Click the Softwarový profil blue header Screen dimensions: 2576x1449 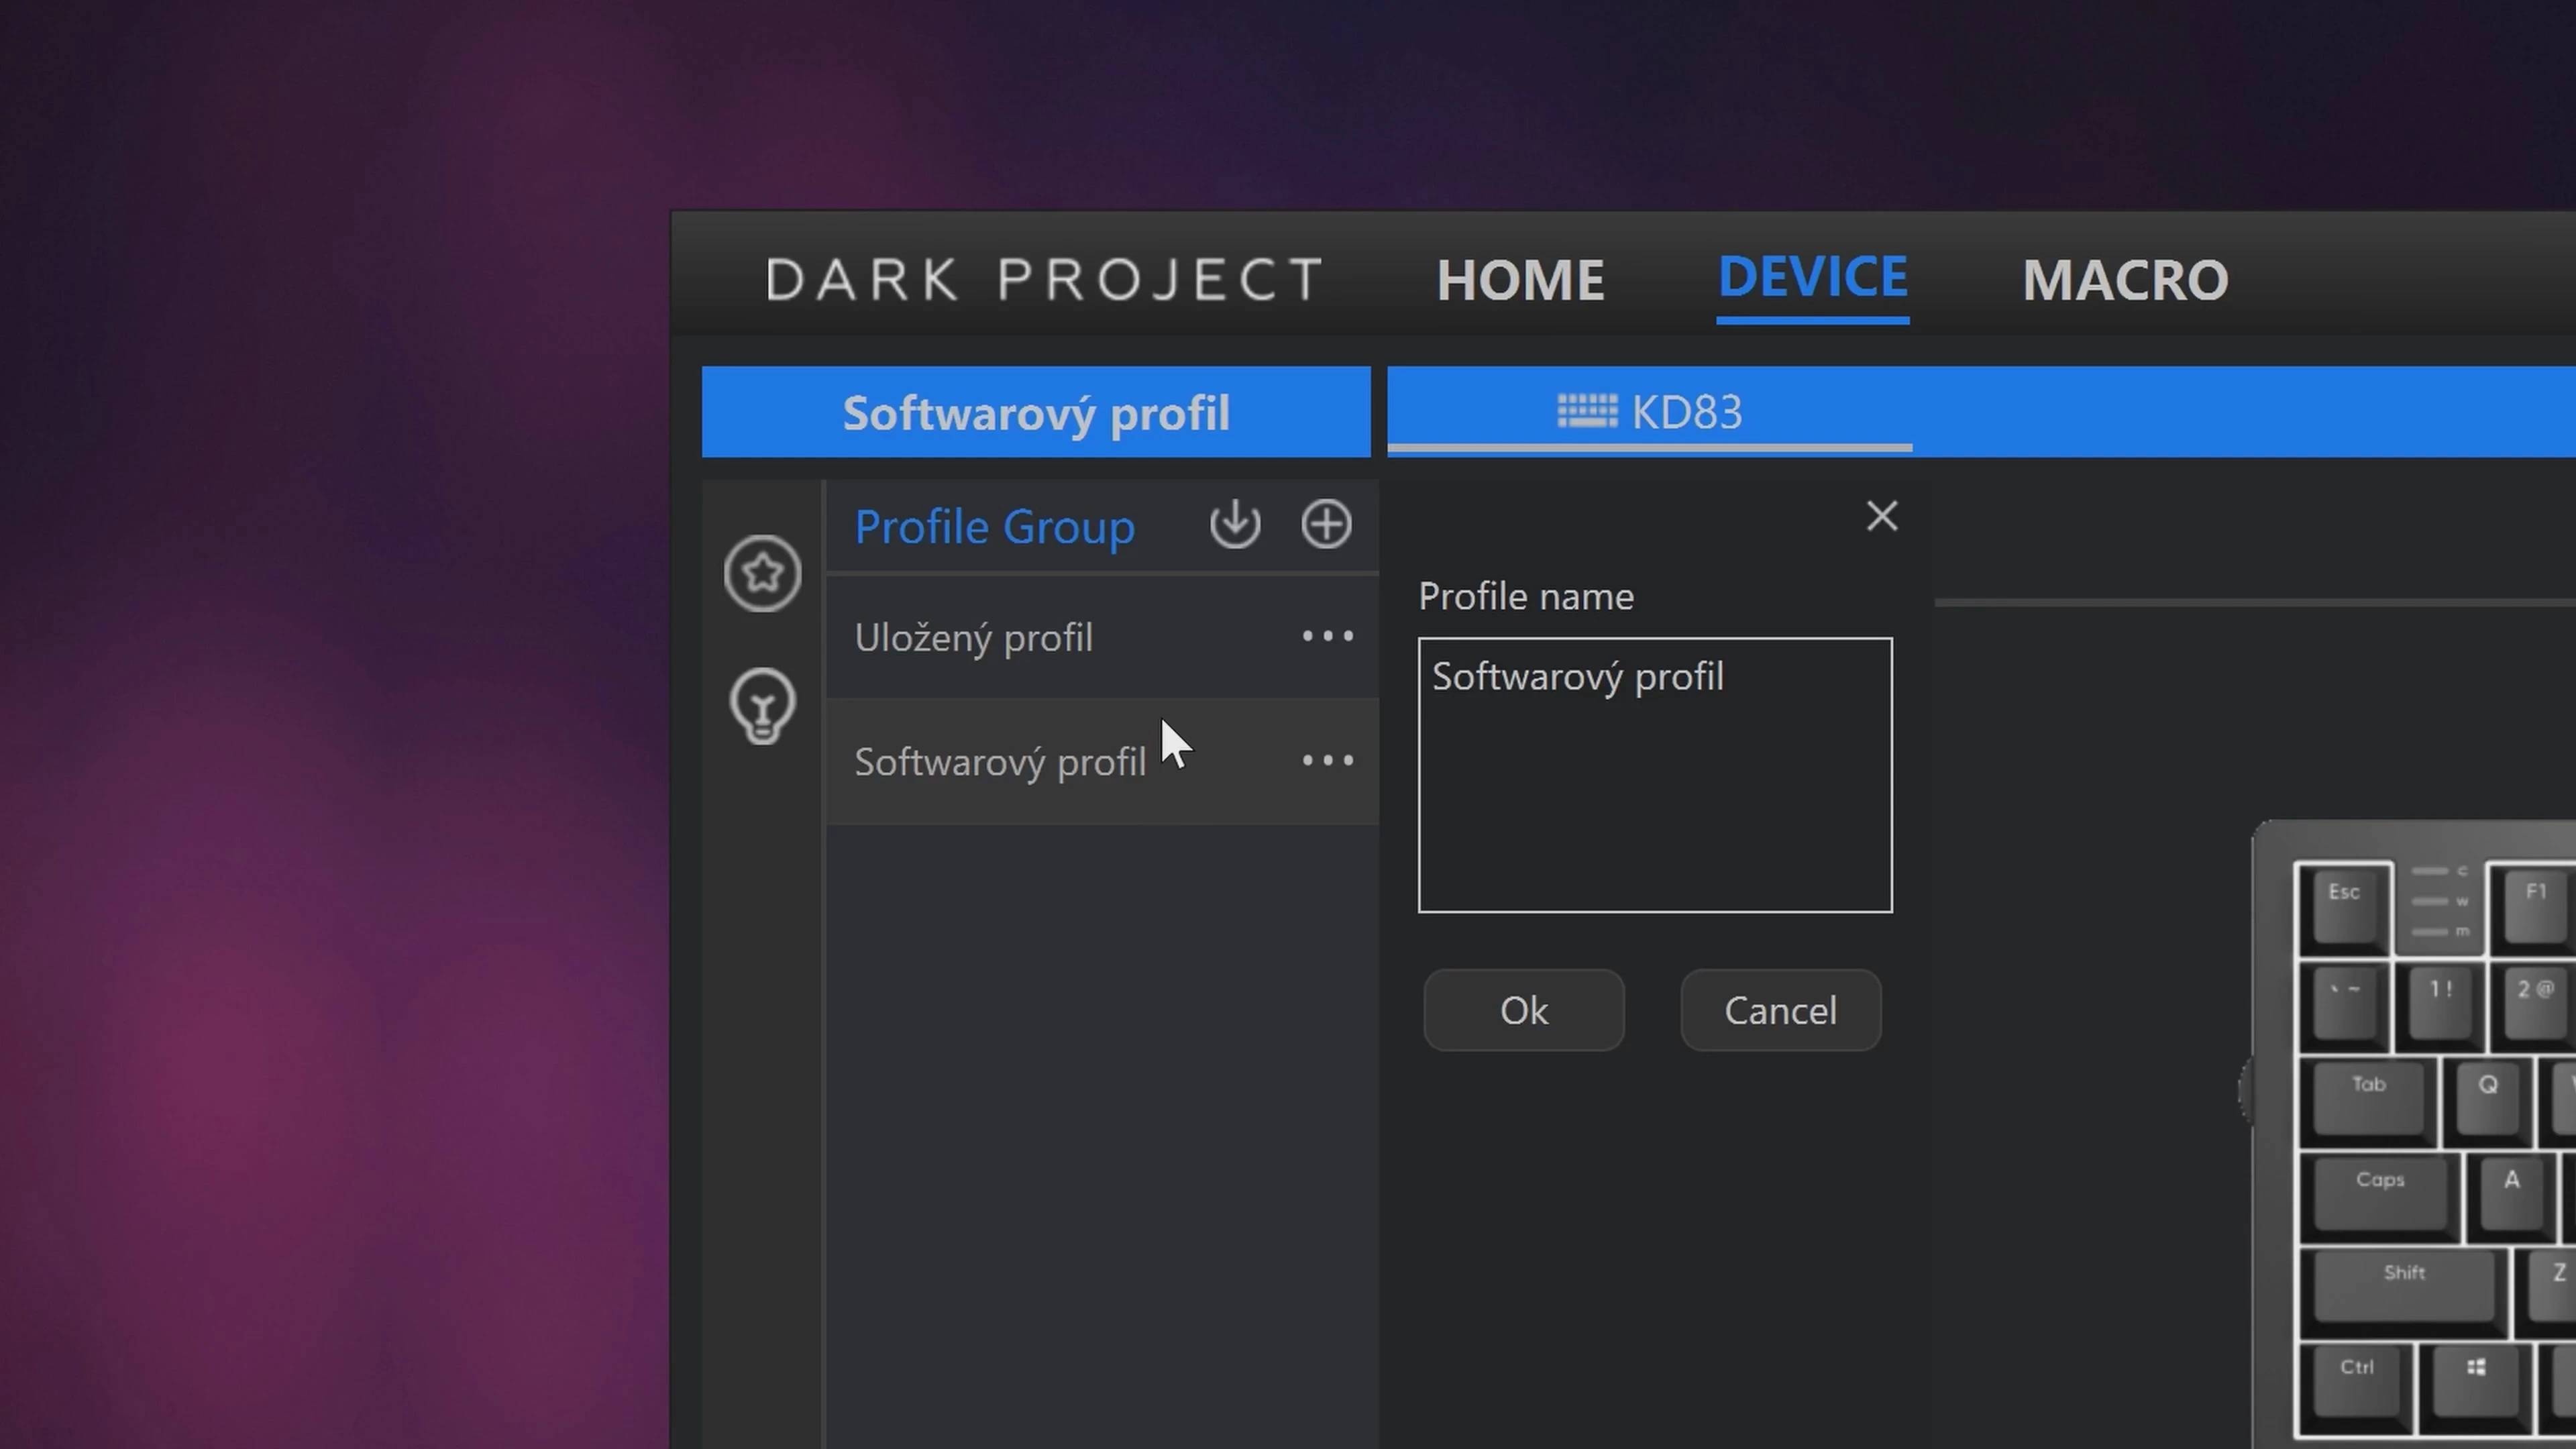coord(1036,412)
